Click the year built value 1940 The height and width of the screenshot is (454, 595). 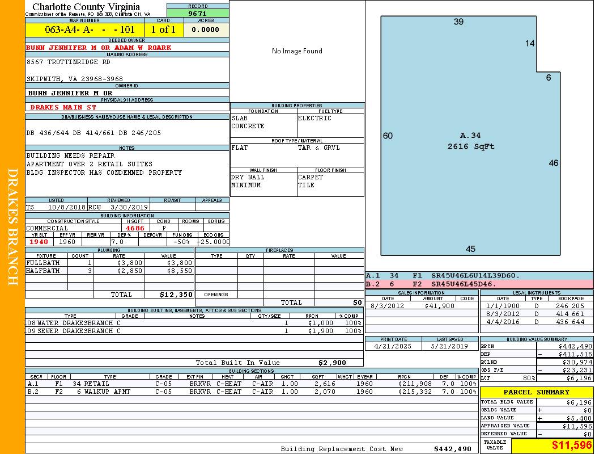pyautogui.click(x=39, y=242)
